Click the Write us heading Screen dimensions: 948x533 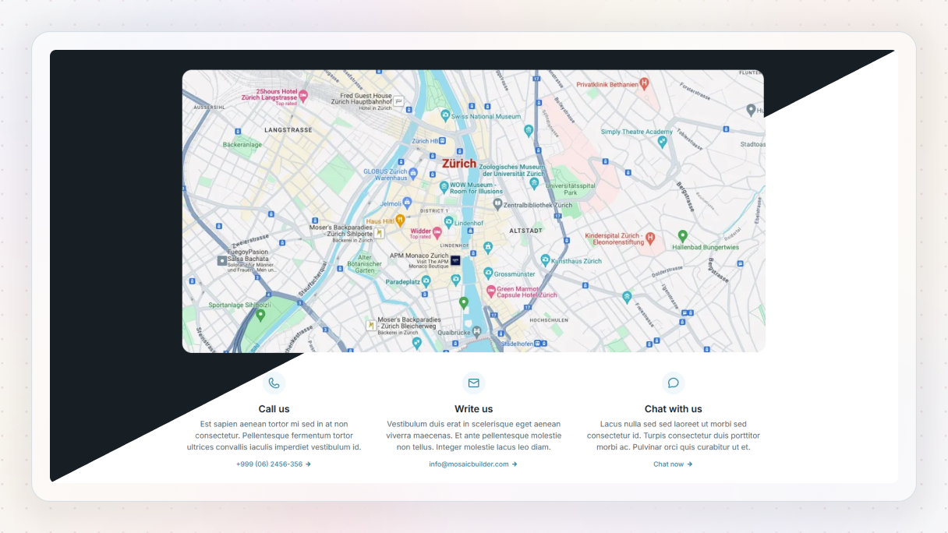coord(473,408)
